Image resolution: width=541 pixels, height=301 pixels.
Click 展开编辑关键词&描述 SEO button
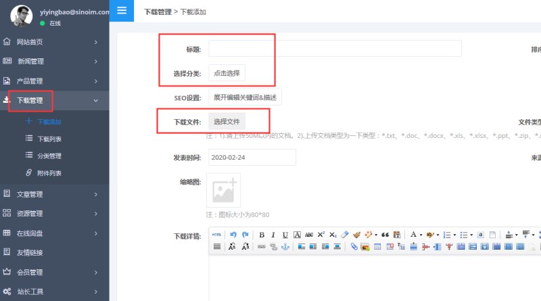(x=245, y=97)
